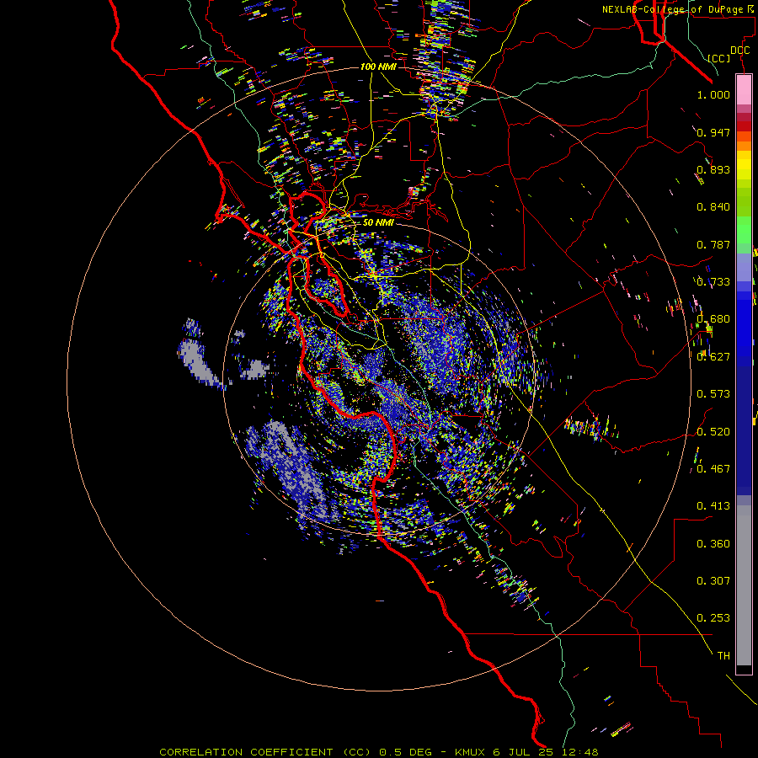The width and height of the screenshot is (758, 758).
Task: Select the 0.360 scale value
Action: point(713,544)
